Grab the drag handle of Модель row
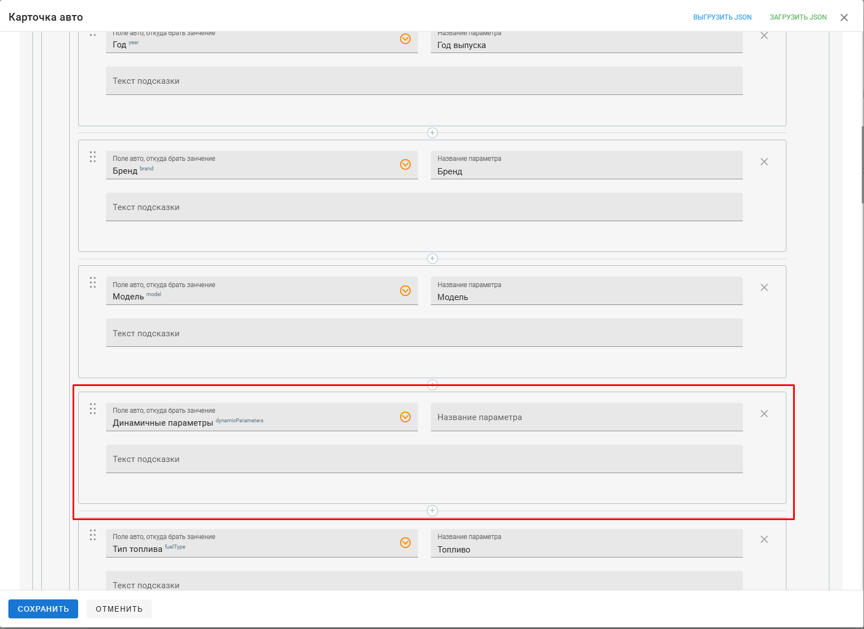The image size is (864, 629). tap(93, 283)
